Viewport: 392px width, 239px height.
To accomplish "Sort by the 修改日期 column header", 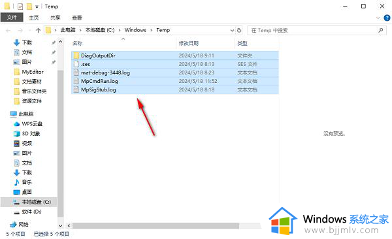I will click(189, 43).
